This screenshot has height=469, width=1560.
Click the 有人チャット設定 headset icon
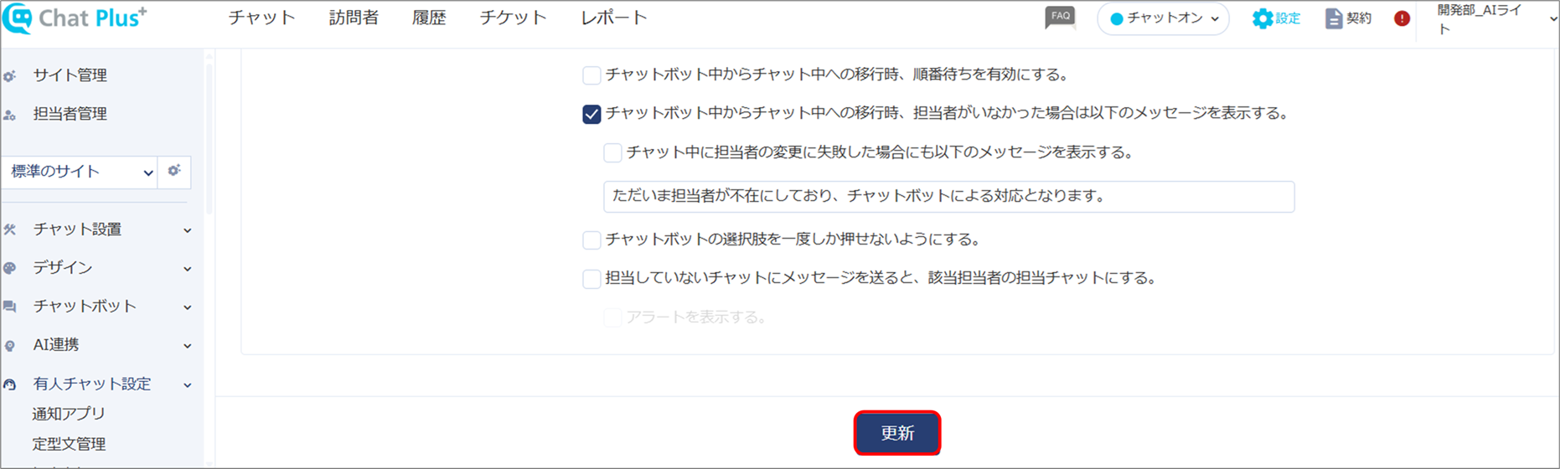(x=10, y=384)
